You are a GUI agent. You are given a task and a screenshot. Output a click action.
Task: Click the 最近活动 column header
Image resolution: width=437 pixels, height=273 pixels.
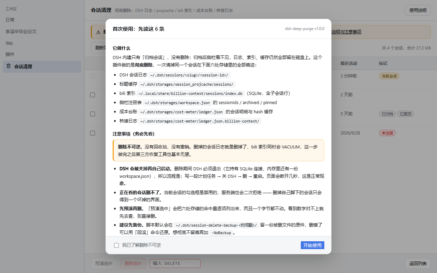tap(349, 63)
